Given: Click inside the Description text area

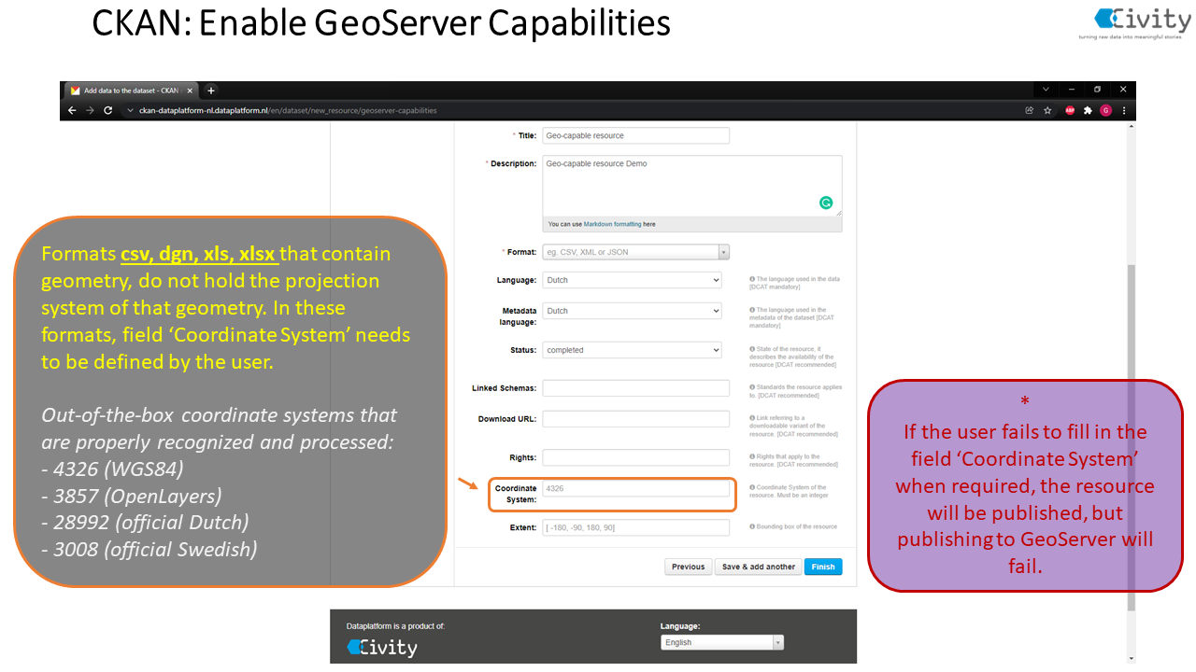Looking at the screenshot, I should coord(691,185).
